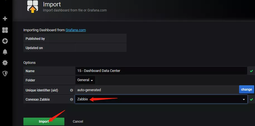
Task: Click the Import header icon with arrow
Action: click(33, 7)
